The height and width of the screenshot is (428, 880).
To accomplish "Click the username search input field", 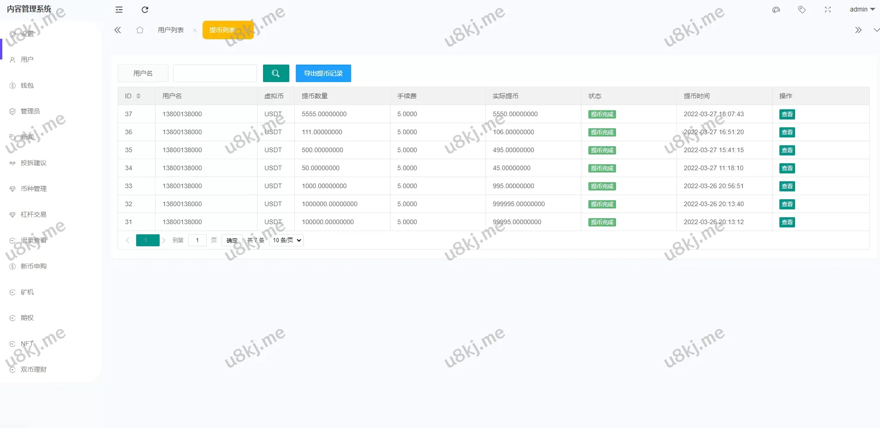I will coord(215,73).
